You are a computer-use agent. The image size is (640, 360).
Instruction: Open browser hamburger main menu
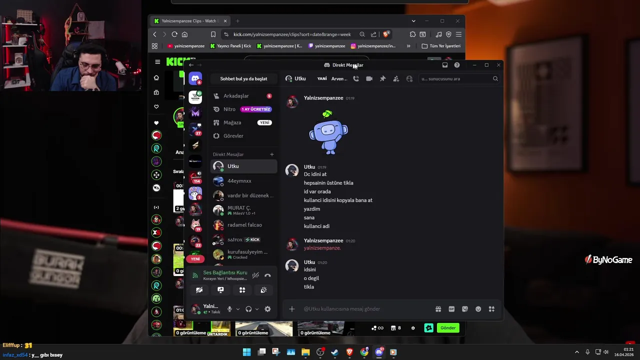(x=458, y=34)
